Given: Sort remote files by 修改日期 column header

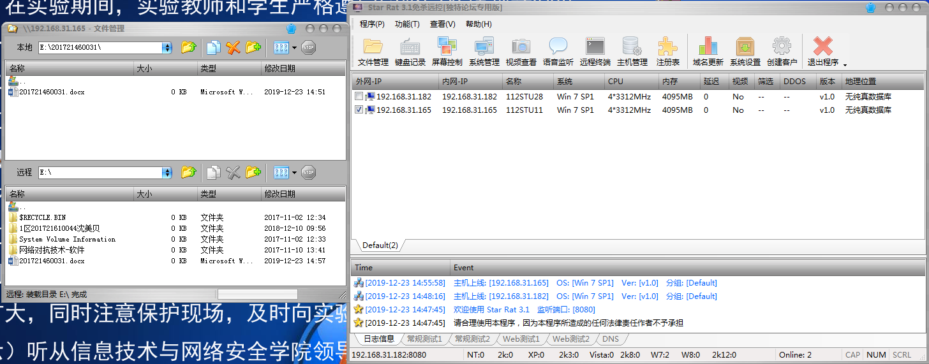Looking at the screenshot, I should [x=303, y=194].
